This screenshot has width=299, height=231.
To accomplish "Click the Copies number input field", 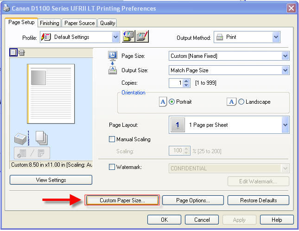I will tap(176, 83).
